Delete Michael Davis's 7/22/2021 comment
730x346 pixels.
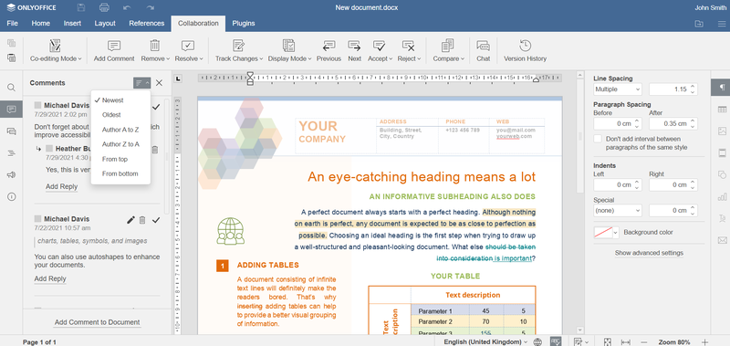[143, 220]
